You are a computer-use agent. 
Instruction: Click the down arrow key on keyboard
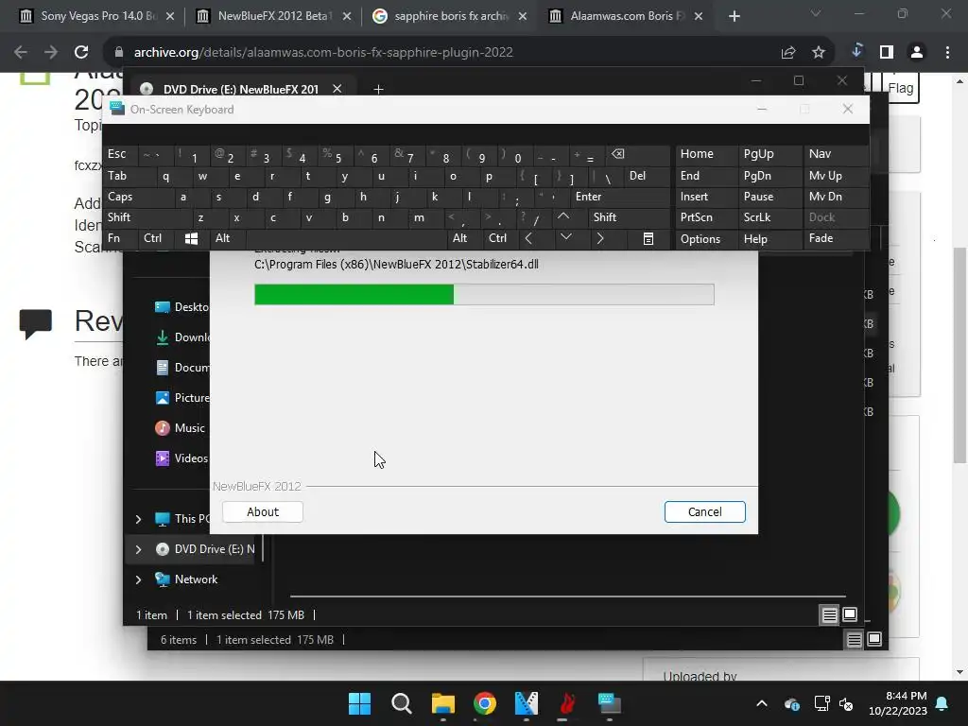coord(566,237)
